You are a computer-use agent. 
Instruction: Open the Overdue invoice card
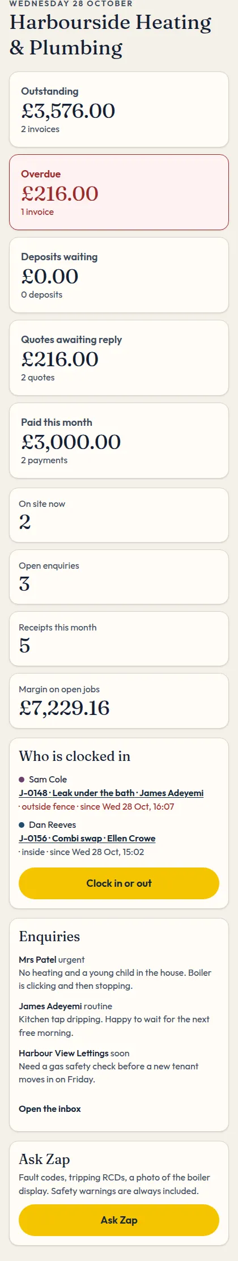(x=119, y=192)
